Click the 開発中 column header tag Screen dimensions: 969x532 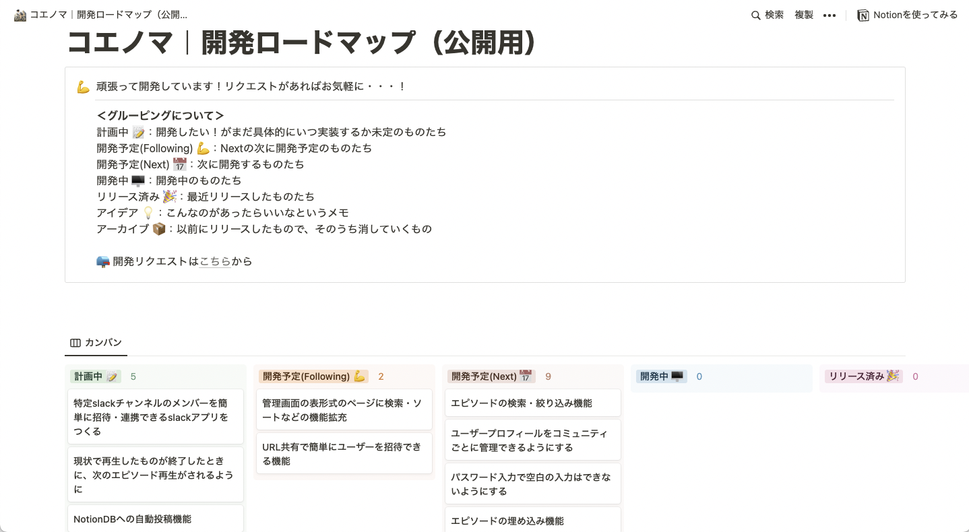tap(661, 376)
